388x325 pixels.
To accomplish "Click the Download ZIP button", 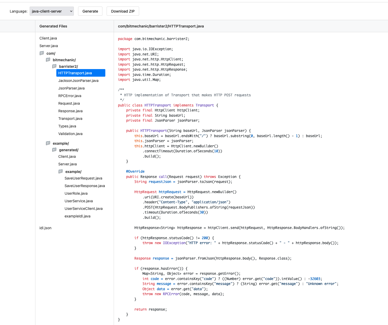I will (123, 11).
